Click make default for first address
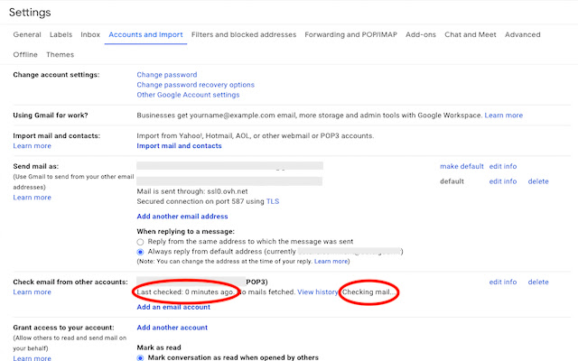 point(461,166)
